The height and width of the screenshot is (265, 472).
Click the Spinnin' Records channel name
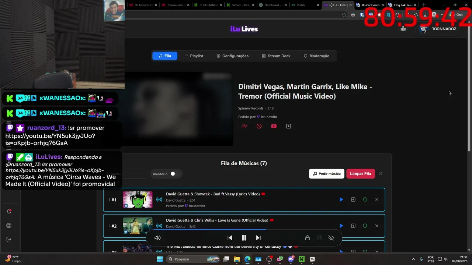click(x=251, y=108)
